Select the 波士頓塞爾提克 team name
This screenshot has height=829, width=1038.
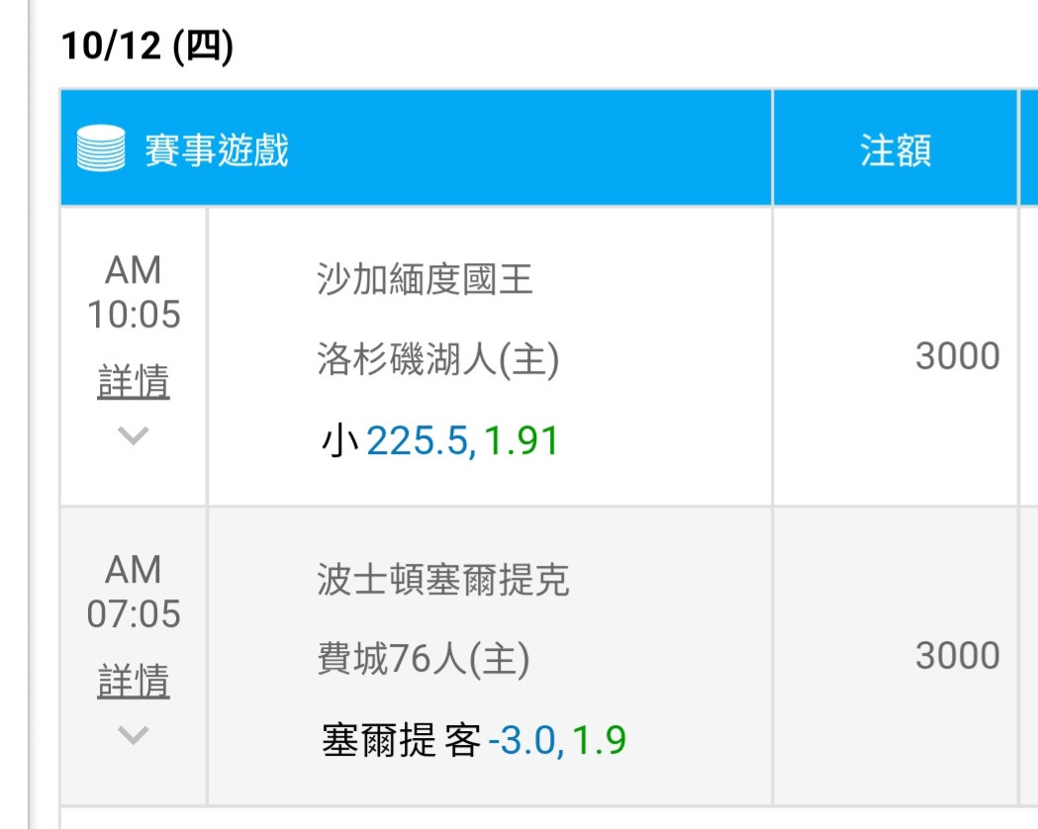click(x=443, y=579)
